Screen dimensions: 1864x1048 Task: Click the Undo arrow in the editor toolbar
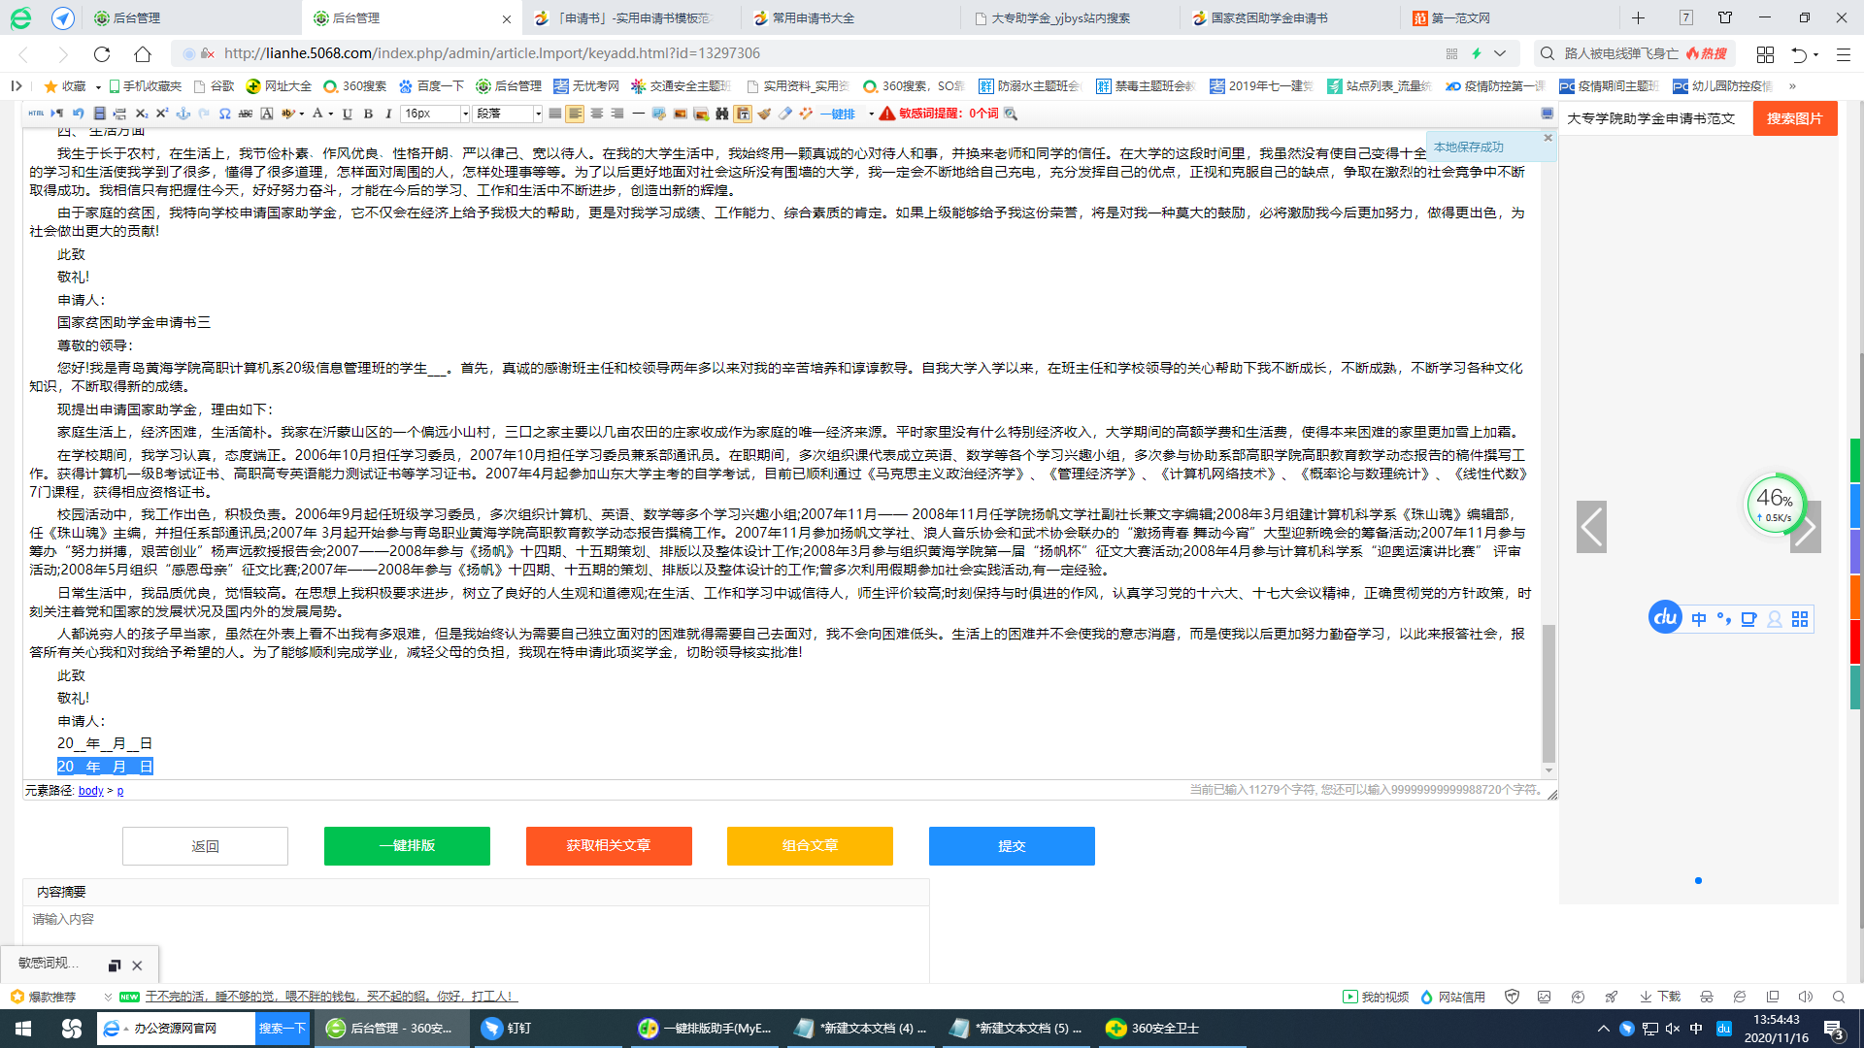click(x=78, y=114)
